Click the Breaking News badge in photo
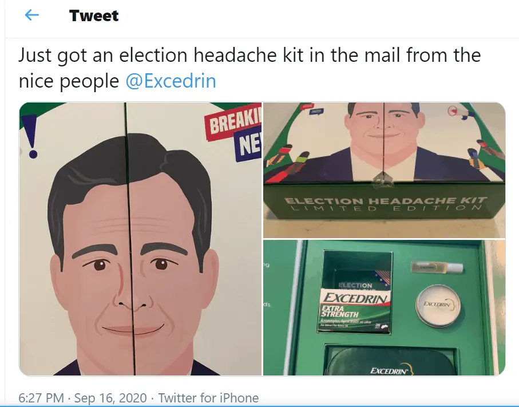 coord(233,135)
